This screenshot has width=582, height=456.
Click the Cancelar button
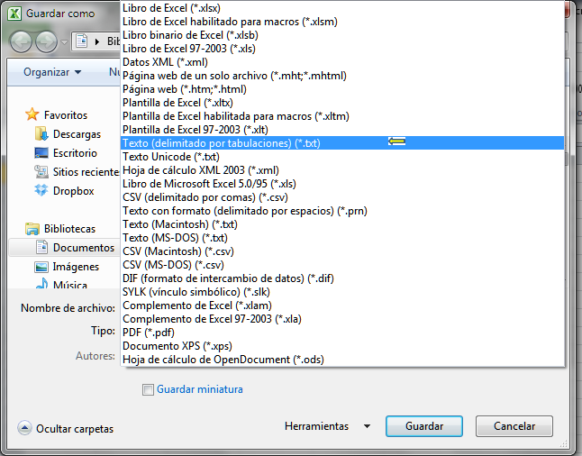point(514,426)
